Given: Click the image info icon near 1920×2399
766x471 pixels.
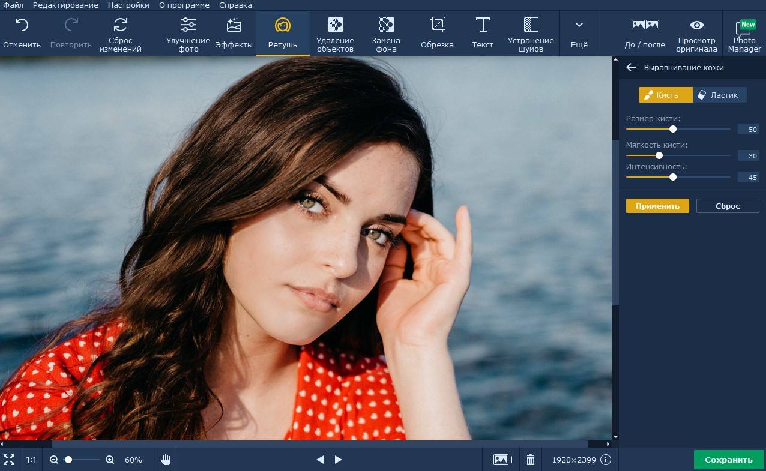Looking at the screenshot, I should 606,460.
